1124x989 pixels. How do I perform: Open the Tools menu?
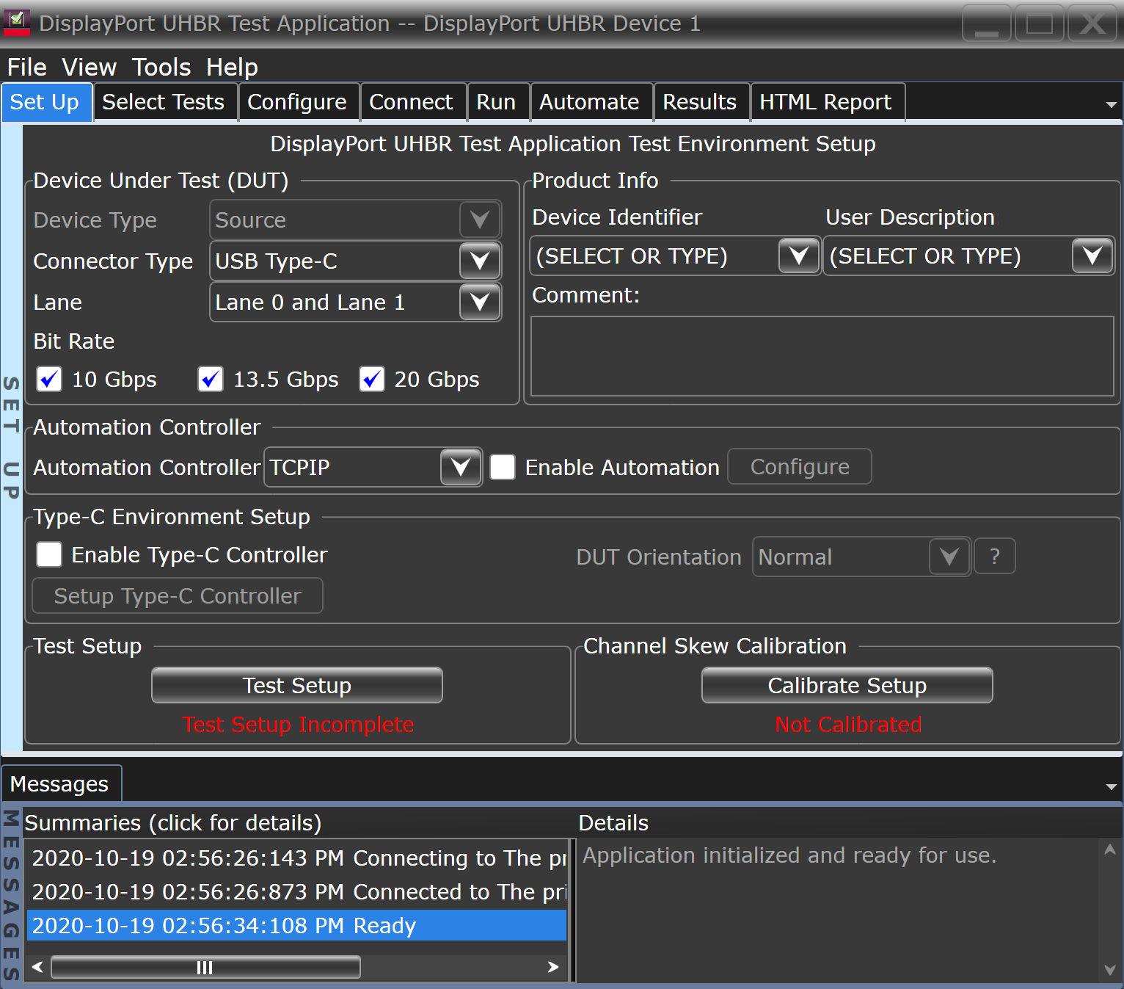pos(161,68)
